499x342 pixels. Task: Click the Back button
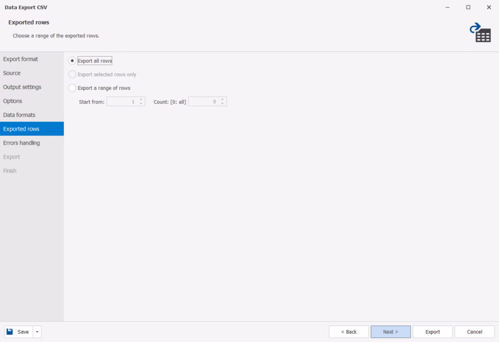(x=349, y=332)
